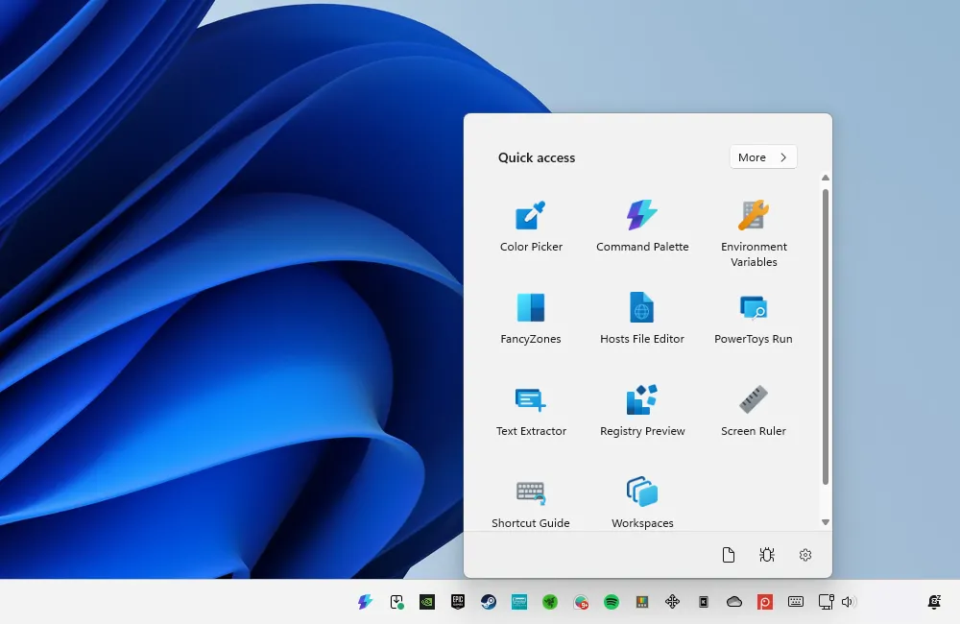Click the Steam icon in system tray
The width and height of the screenshot is (960, 624).
[489, 602]
